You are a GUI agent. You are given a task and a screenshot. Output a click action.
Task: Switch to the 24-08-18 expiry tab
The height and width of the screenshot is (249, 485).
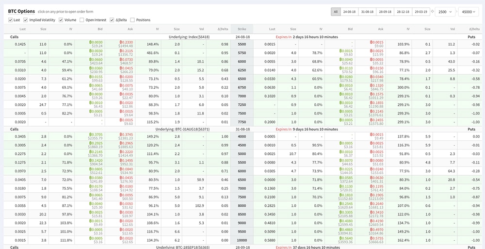pos(350,11)
